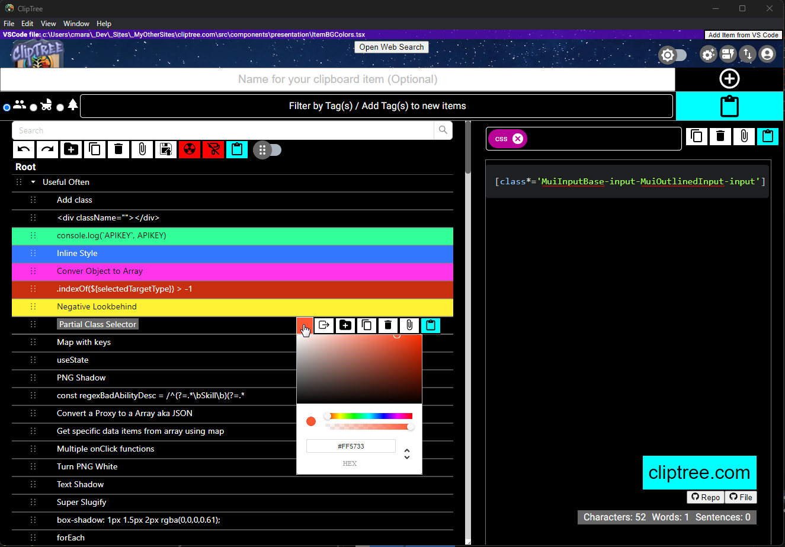Open the account profile icon at top right
The image size is (785, 547).
(x=767, y=55)
